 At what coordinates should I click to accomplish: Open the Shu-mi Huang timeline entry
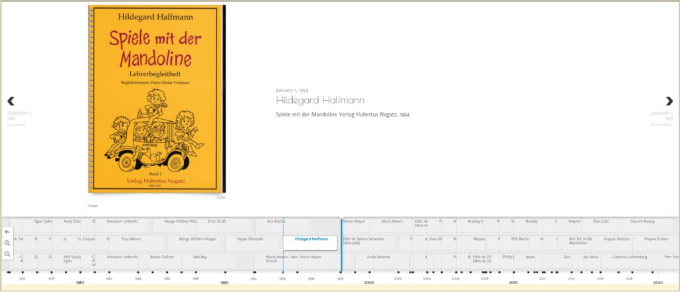(642, 221)
